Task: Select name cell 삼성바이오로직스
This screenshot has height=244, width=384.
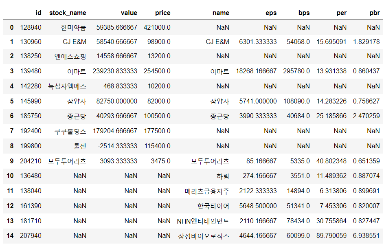Action: point(204,236)
